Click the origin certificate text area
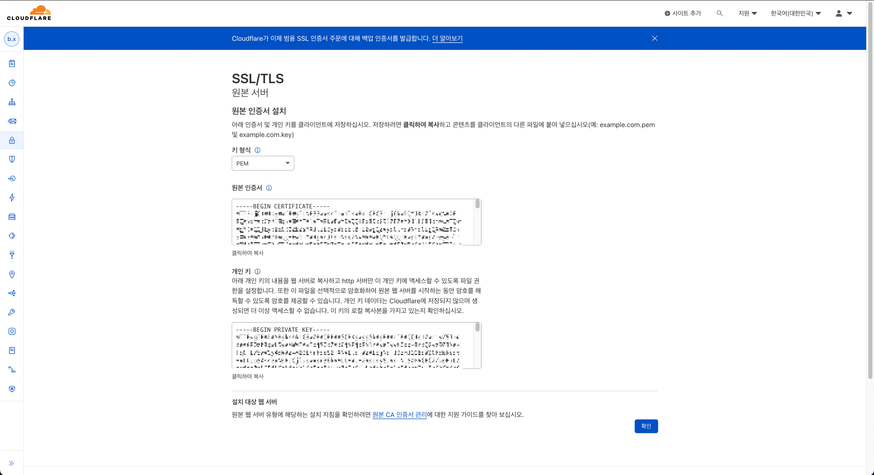The height and width of the screenshot is (475, 874). point(353,222)
